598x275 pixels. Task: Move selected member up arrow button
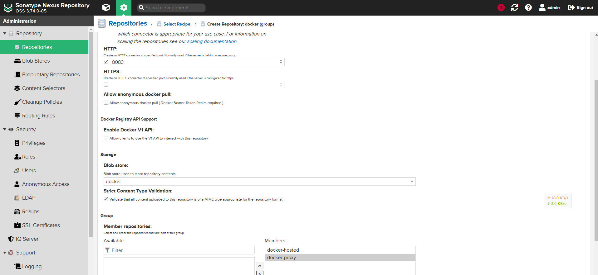[x=260, y=266]
